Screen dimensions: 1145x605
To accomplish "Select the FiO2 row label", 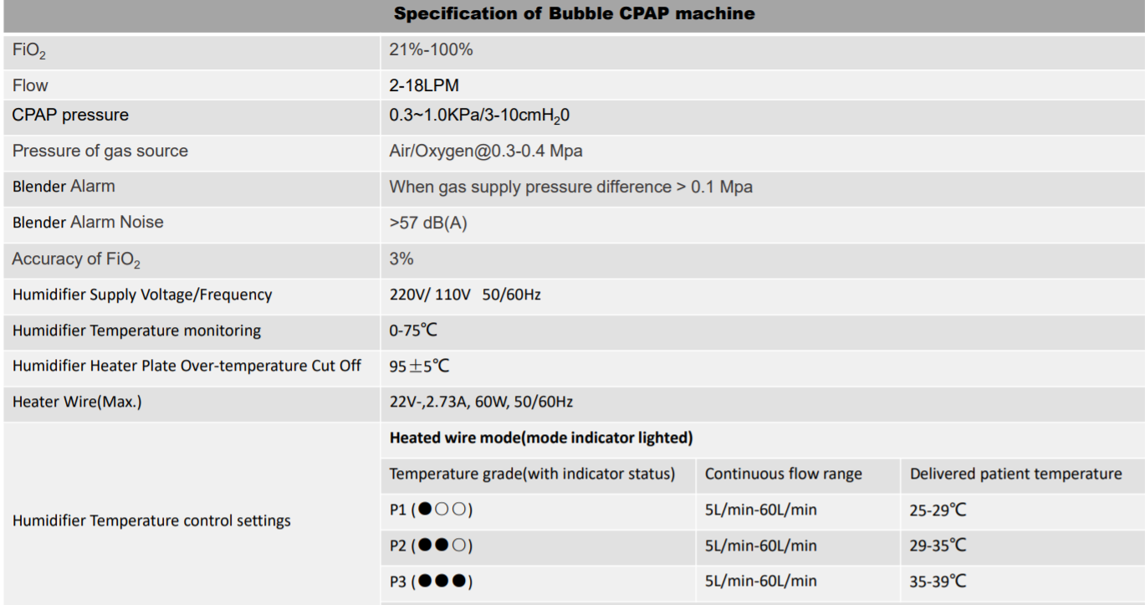I will (x=29, y=51).
